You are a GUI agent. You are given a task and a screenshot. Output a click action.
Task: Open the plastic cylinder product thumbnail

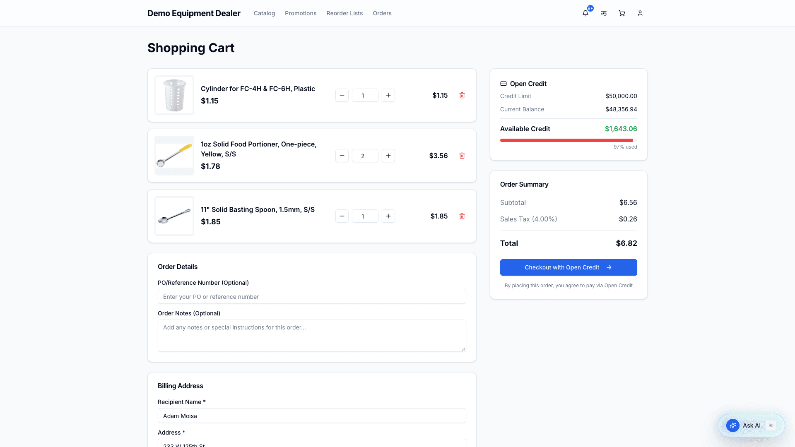174,95
